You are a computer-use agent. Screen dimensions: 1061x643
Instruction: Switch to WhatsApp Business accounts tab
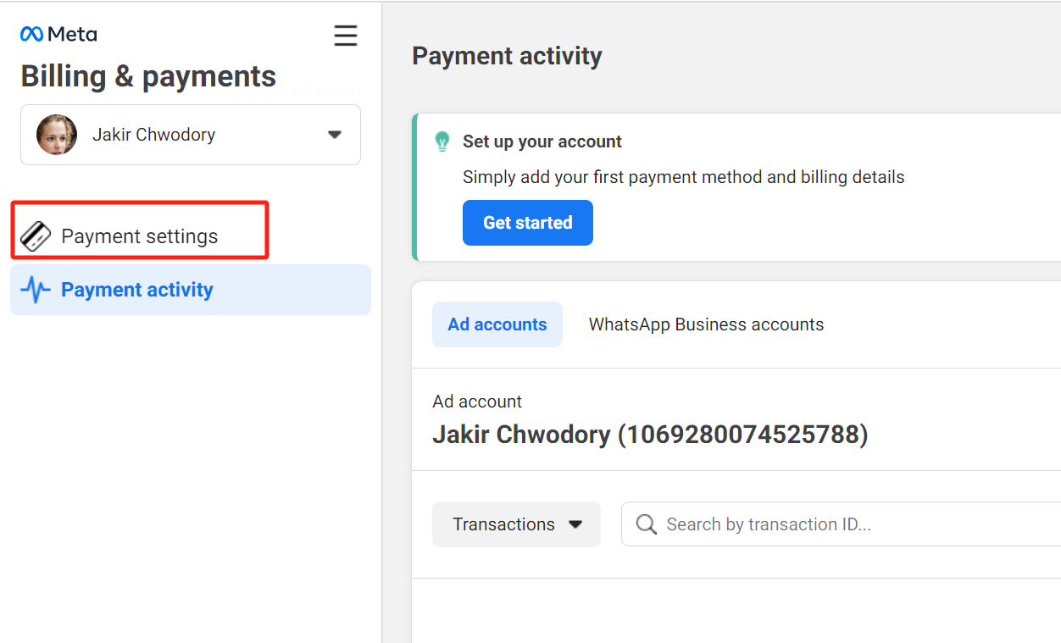(706, 324)
